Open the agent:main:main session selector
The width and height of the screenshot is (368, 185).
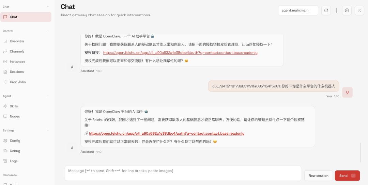click(x=298, y=11)
